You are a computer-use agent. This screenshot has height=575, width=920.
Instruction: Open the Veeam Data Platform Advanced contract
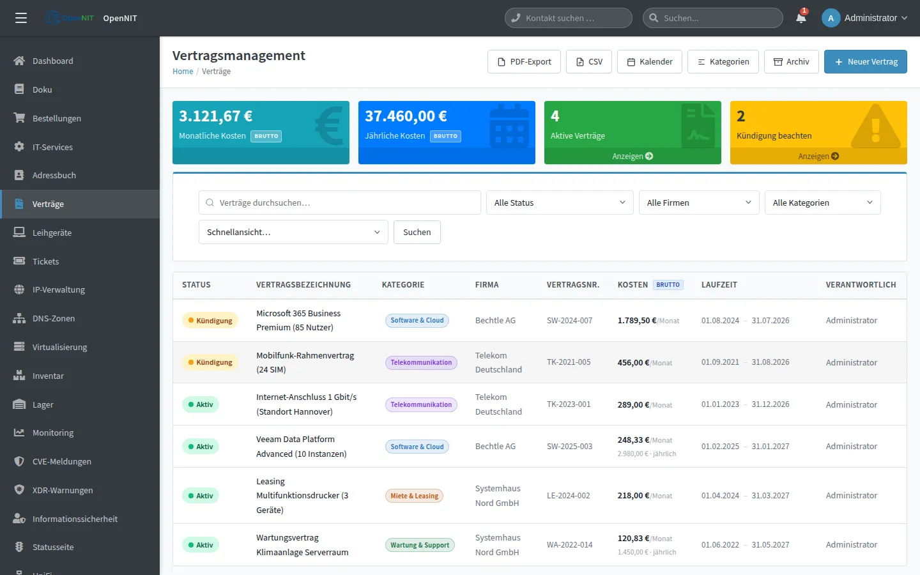pyautogui.click(x=302, y=447)
